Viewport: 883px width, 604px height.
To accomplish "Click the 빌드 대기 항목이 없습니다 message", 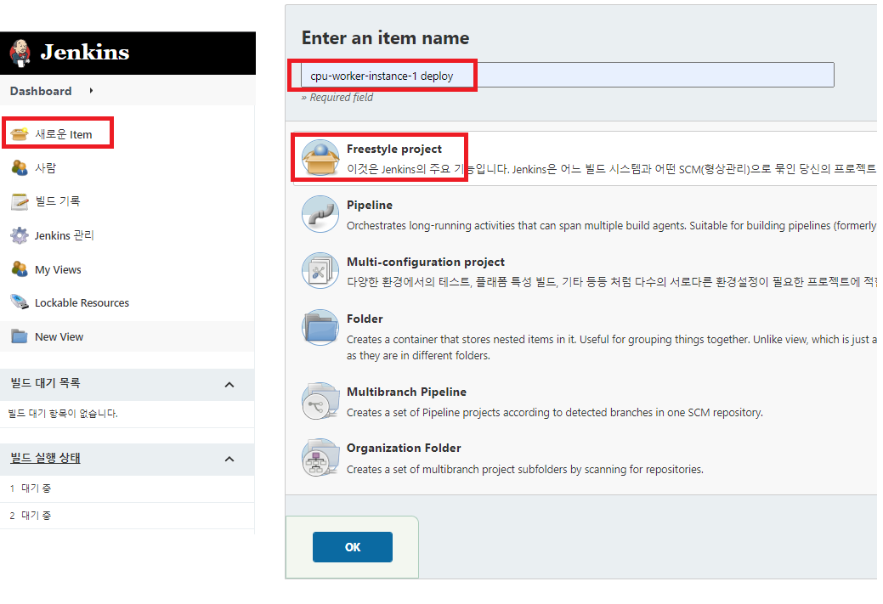I will 63,413.
